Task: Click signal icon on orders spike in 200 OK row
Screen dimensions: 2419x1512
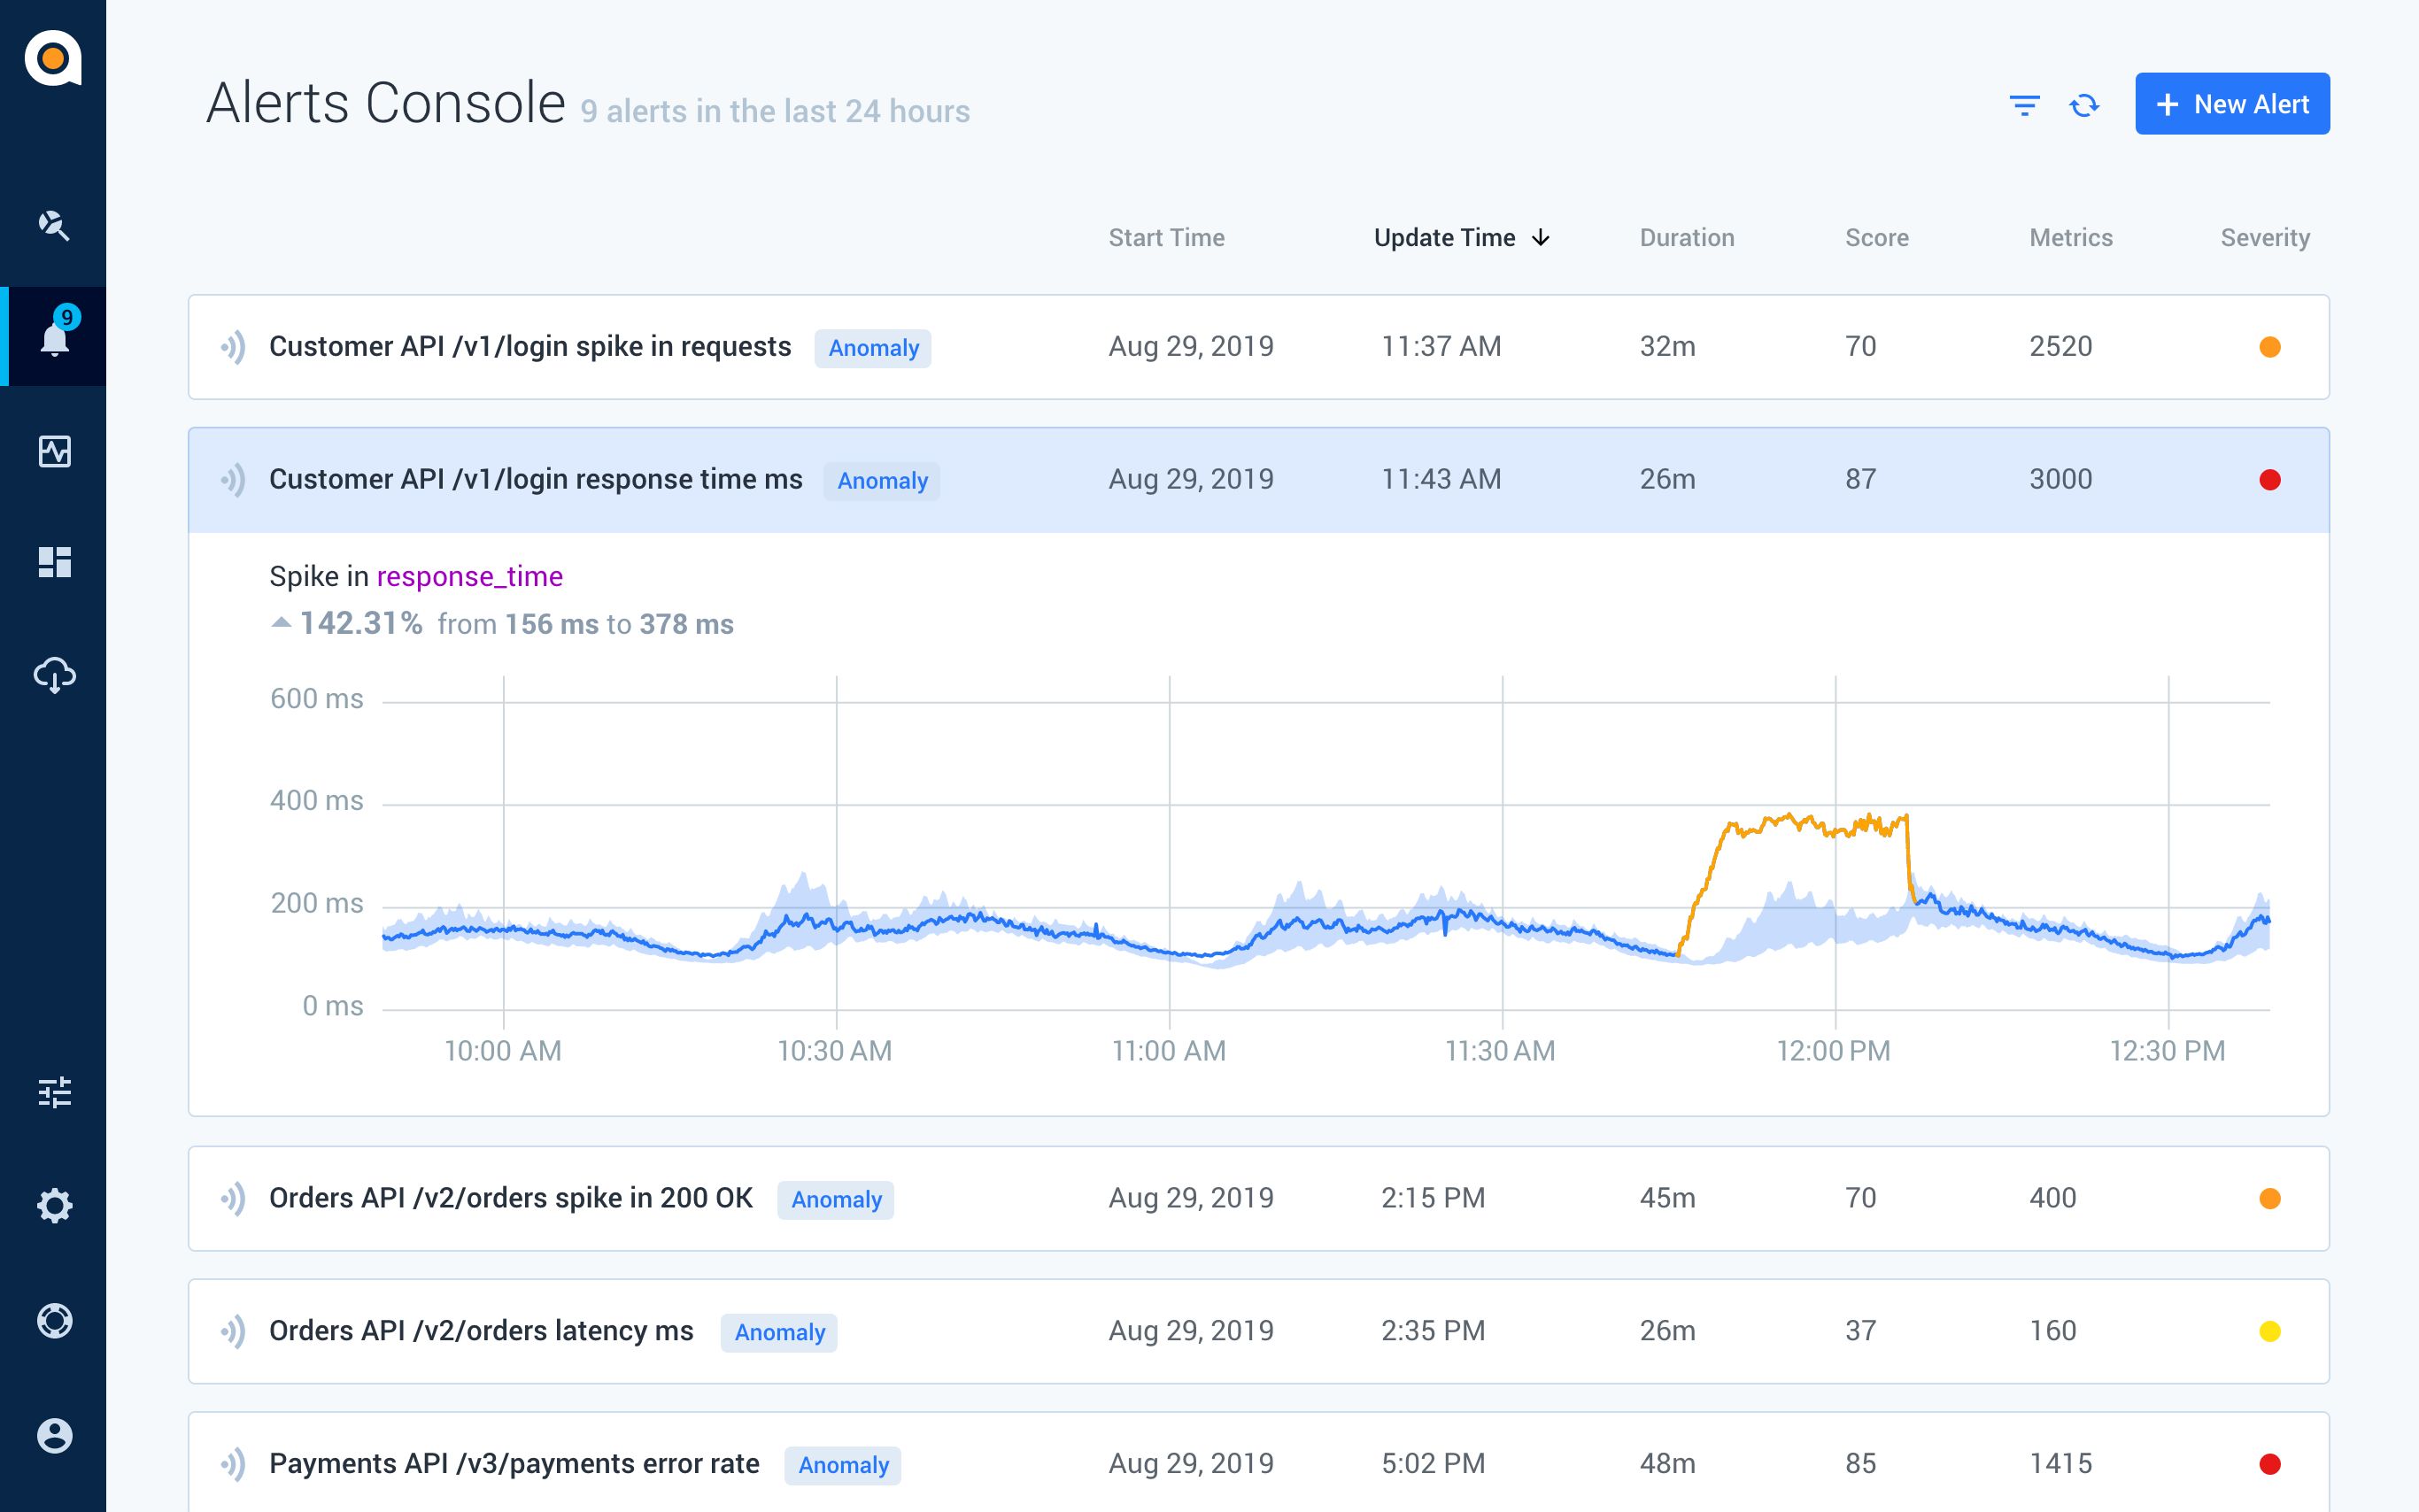Action: coord(233,1198)
